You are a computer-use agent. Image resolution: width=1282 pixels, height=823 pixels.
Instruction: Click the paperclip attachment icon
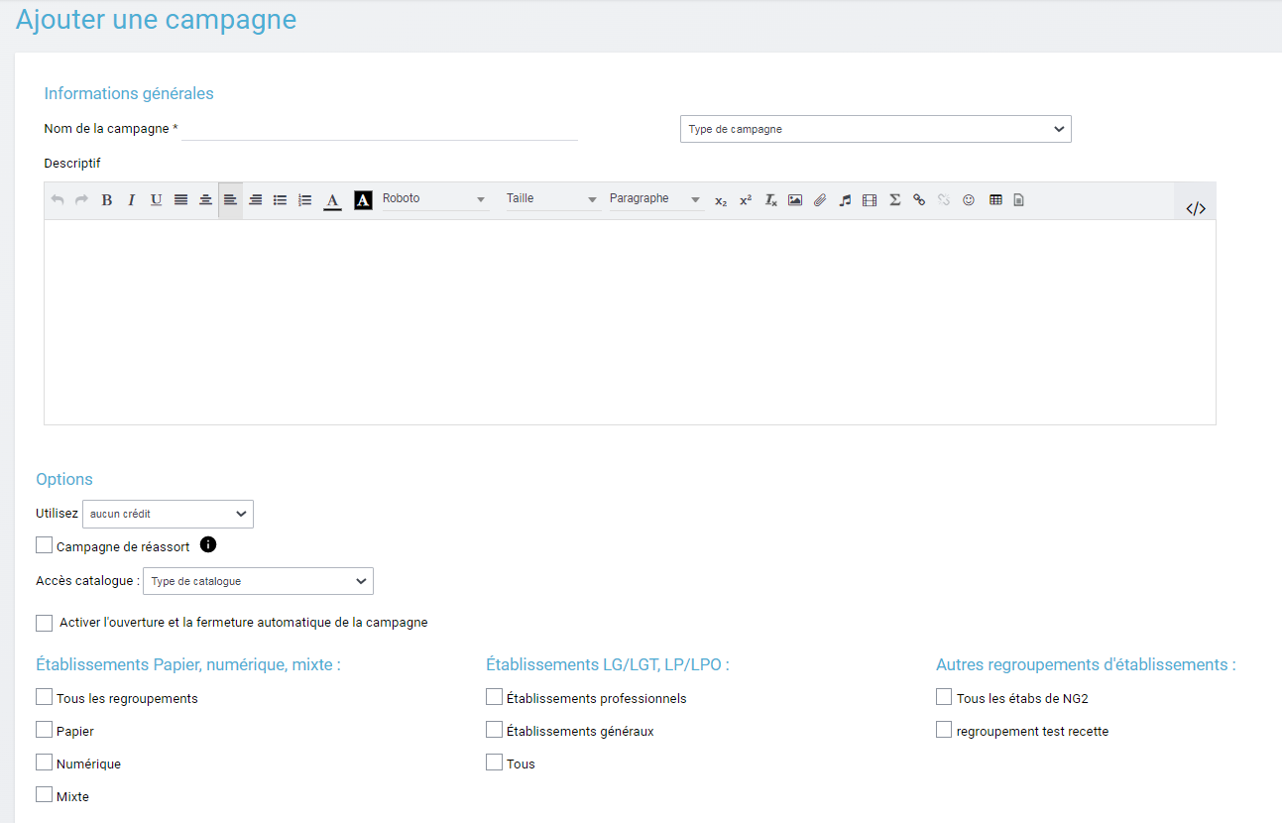(820, 200)
